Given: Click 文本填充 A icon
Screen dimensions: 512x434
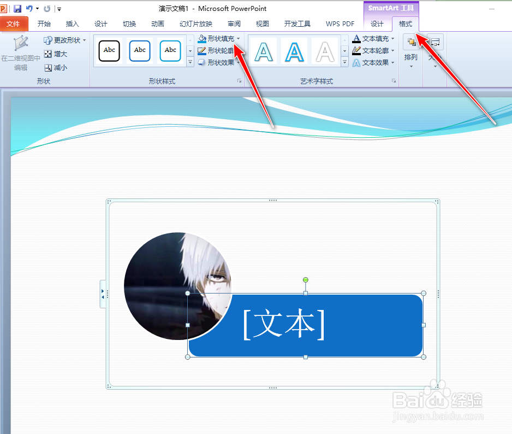Looking at the screenshot, I should tap(356, 39).
